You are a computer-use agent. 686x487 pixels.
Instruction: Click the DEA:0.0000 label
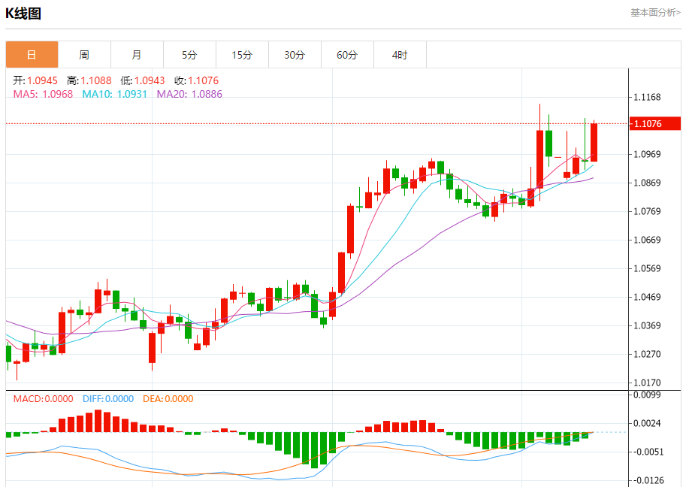168,398
